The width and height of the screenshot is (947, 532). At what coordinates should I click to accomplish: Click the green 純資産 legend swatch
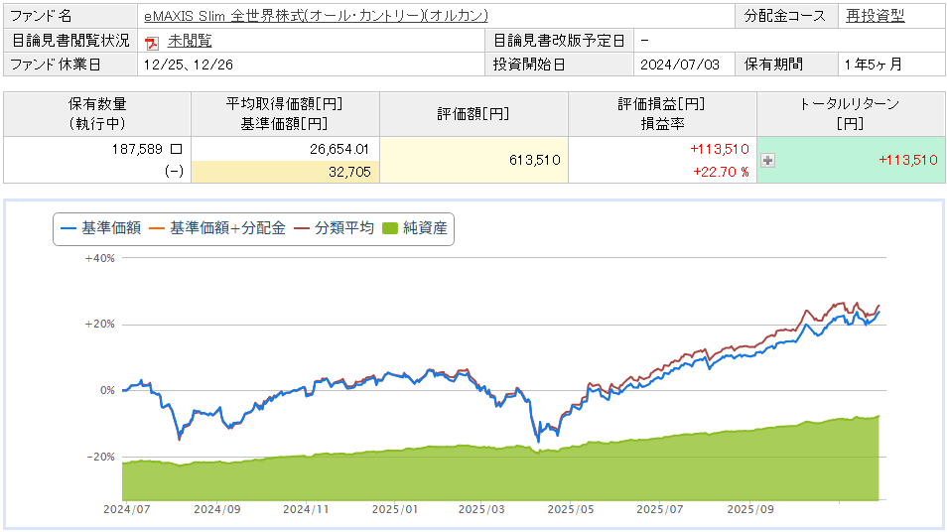390,227
